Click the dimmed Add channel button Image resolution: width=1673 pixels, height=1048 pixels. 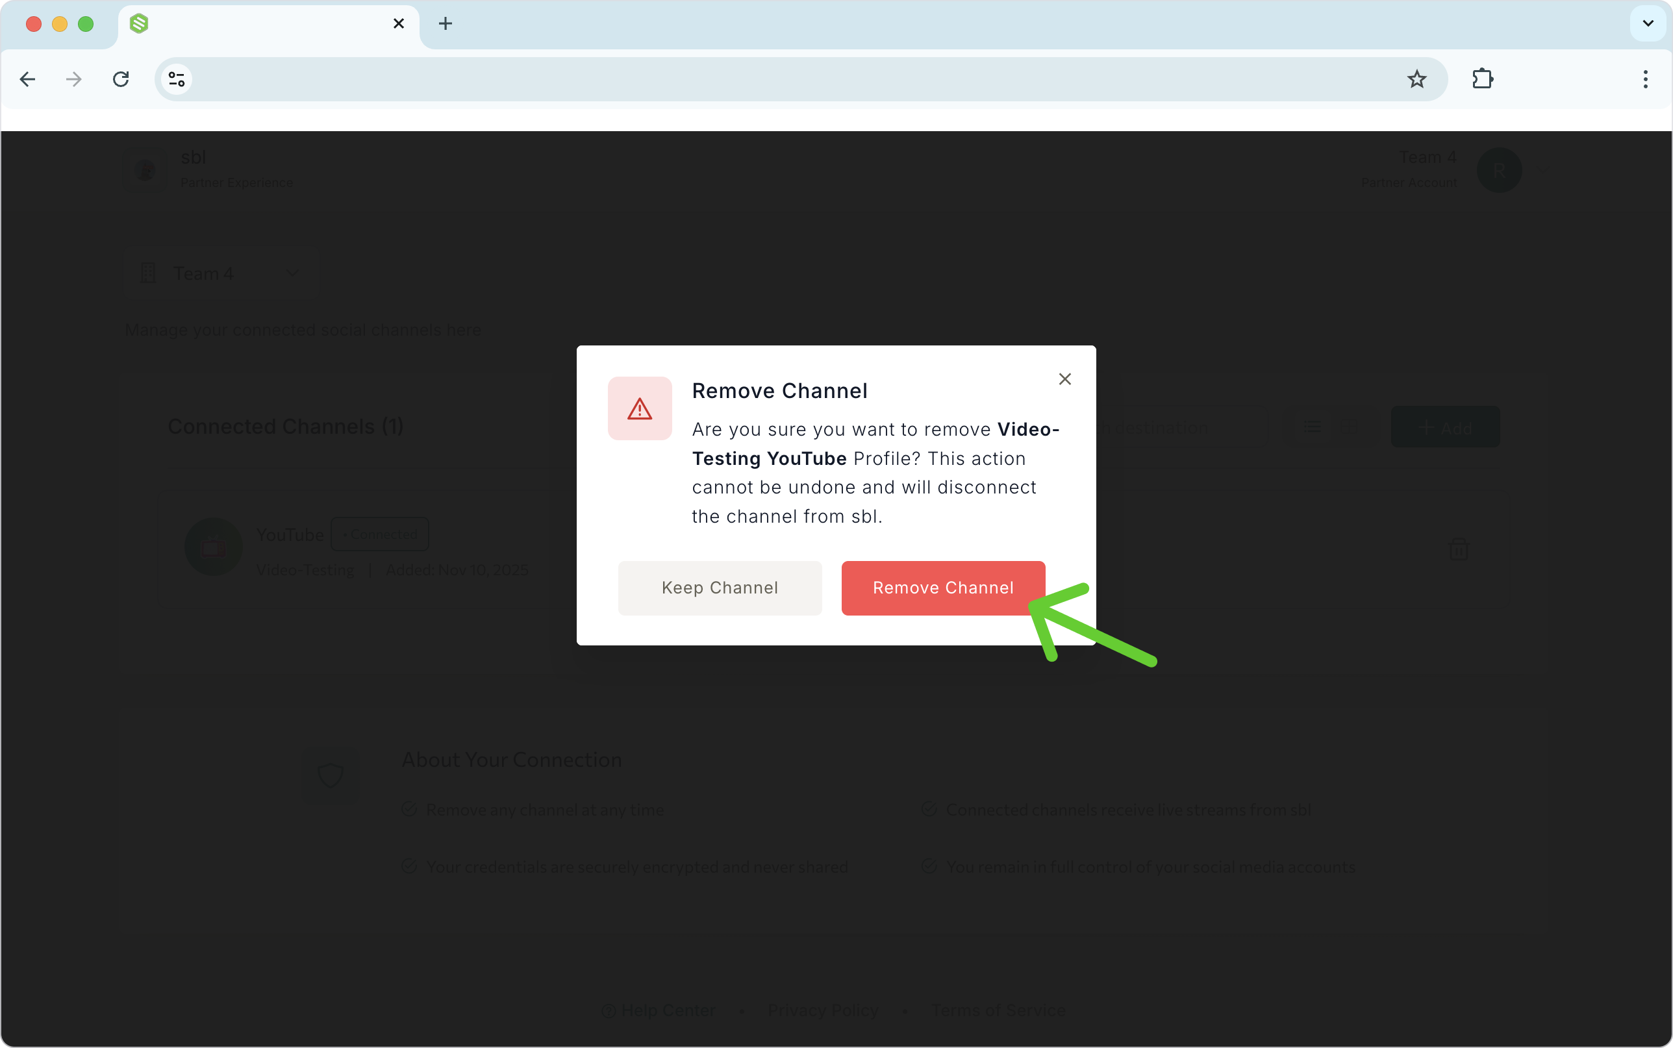pyautogui.click(x=1445, y=427)
